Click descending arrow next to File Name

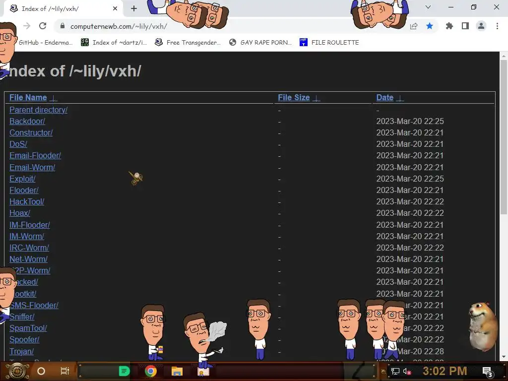pyautogui.click(x=54, y=98)
